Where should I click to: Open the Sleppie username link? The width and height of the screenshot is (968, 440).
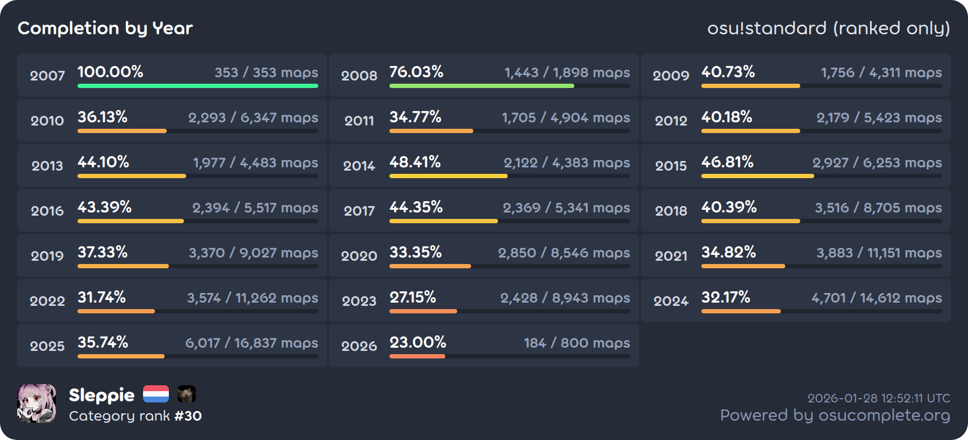pos(102,395)
